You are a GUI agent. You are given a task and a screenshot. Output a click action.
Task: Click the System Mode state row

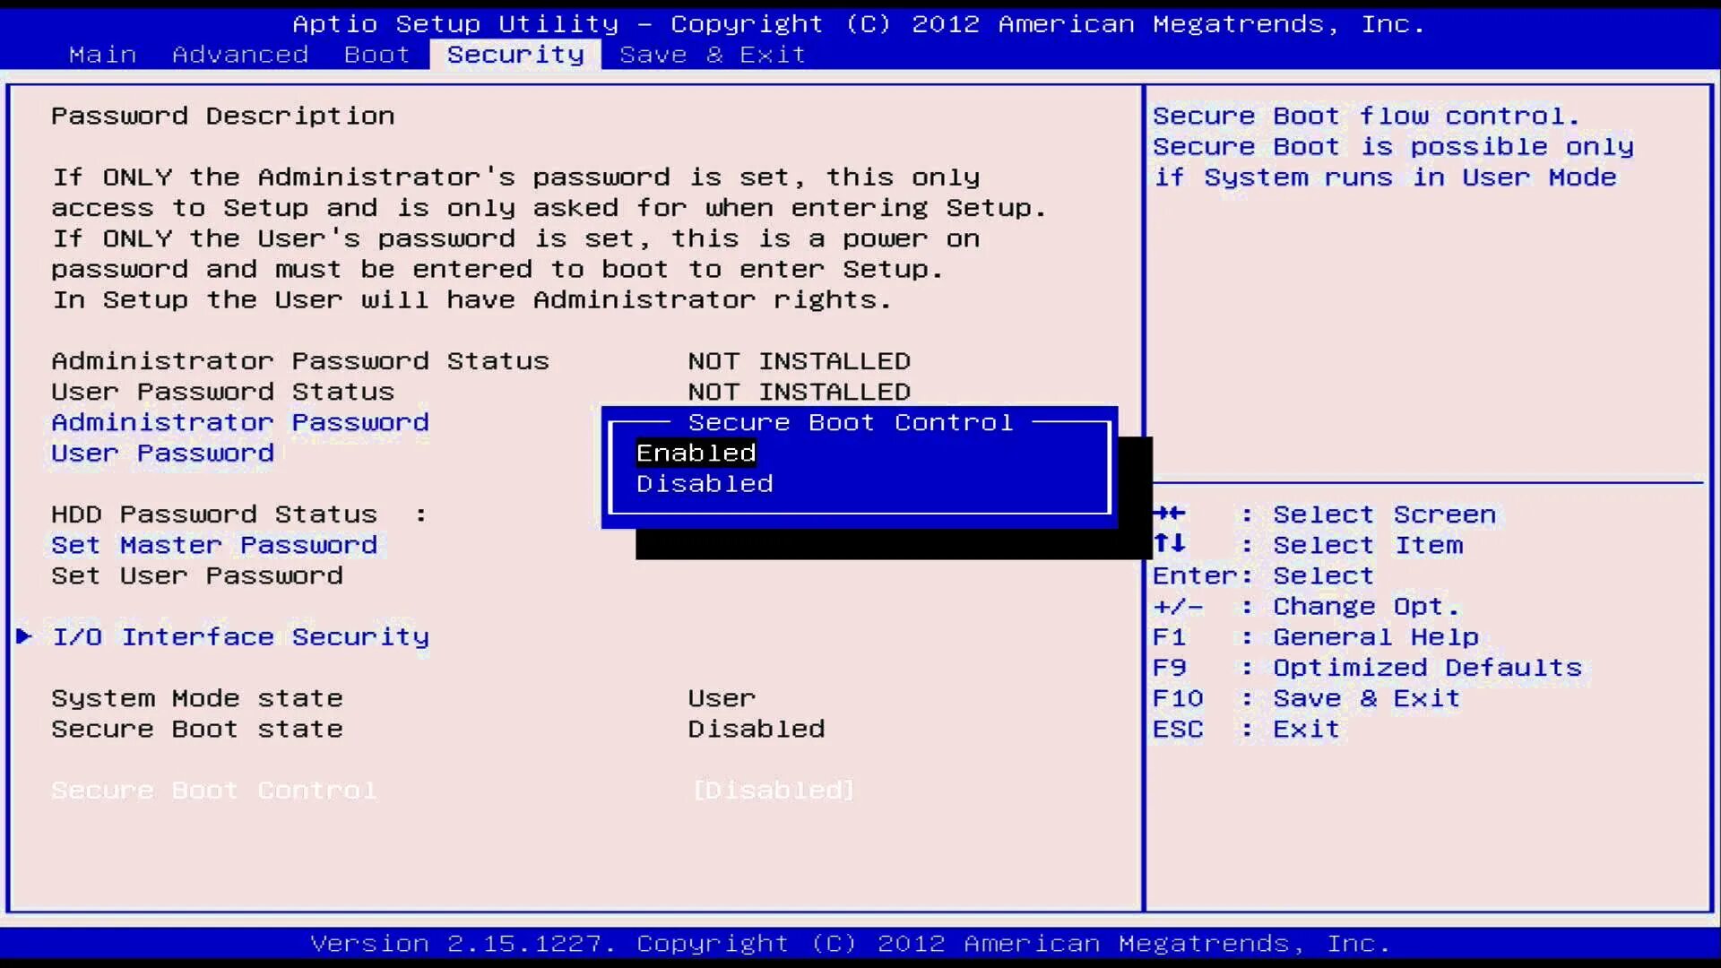(x=196, y=698)
